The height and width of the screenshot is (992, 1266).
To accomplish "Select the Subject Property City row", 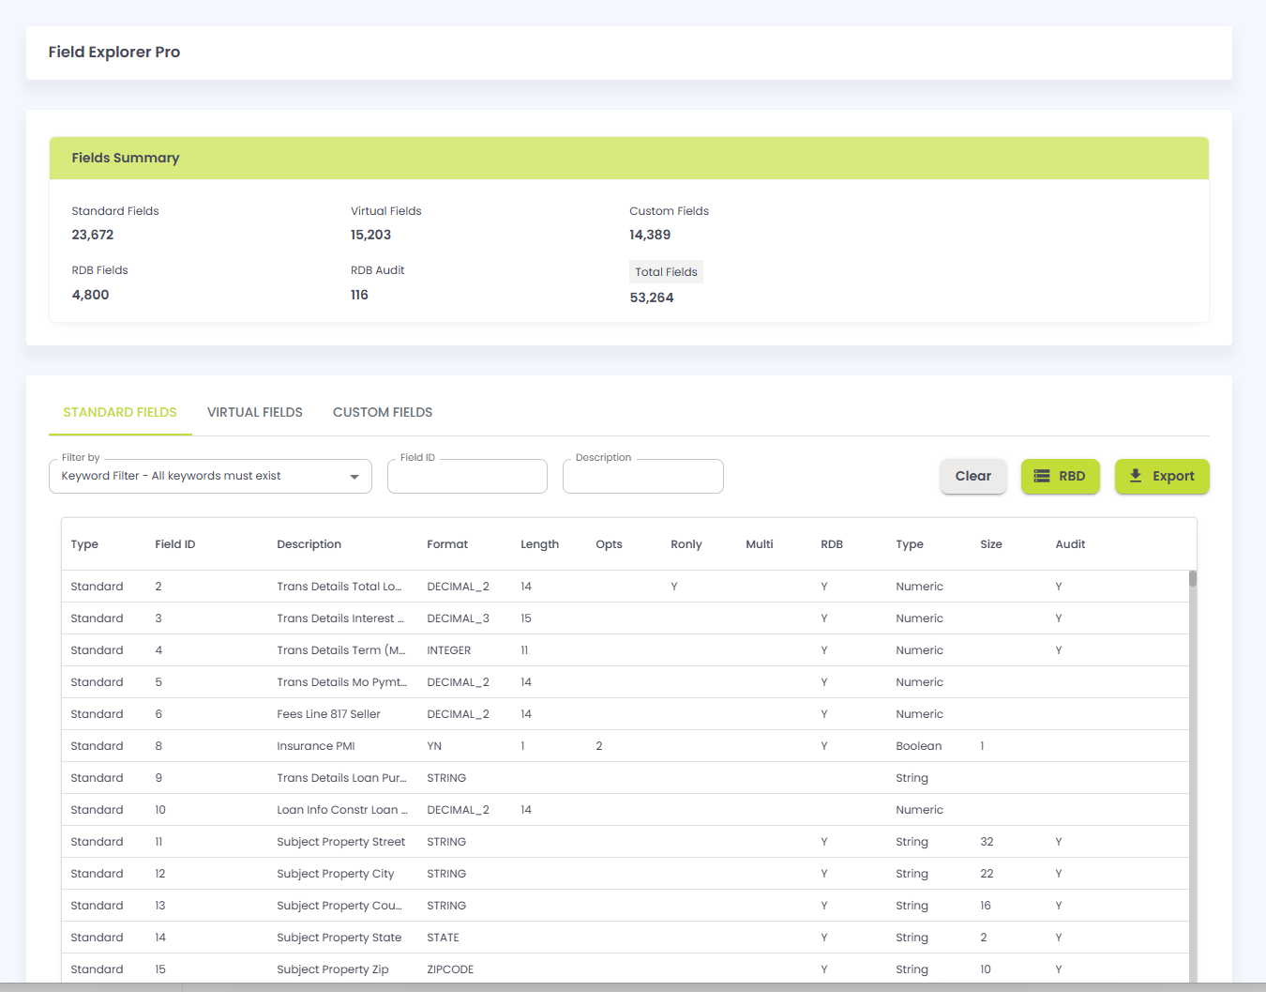I will pyautogui.click(x=625, y=874).
